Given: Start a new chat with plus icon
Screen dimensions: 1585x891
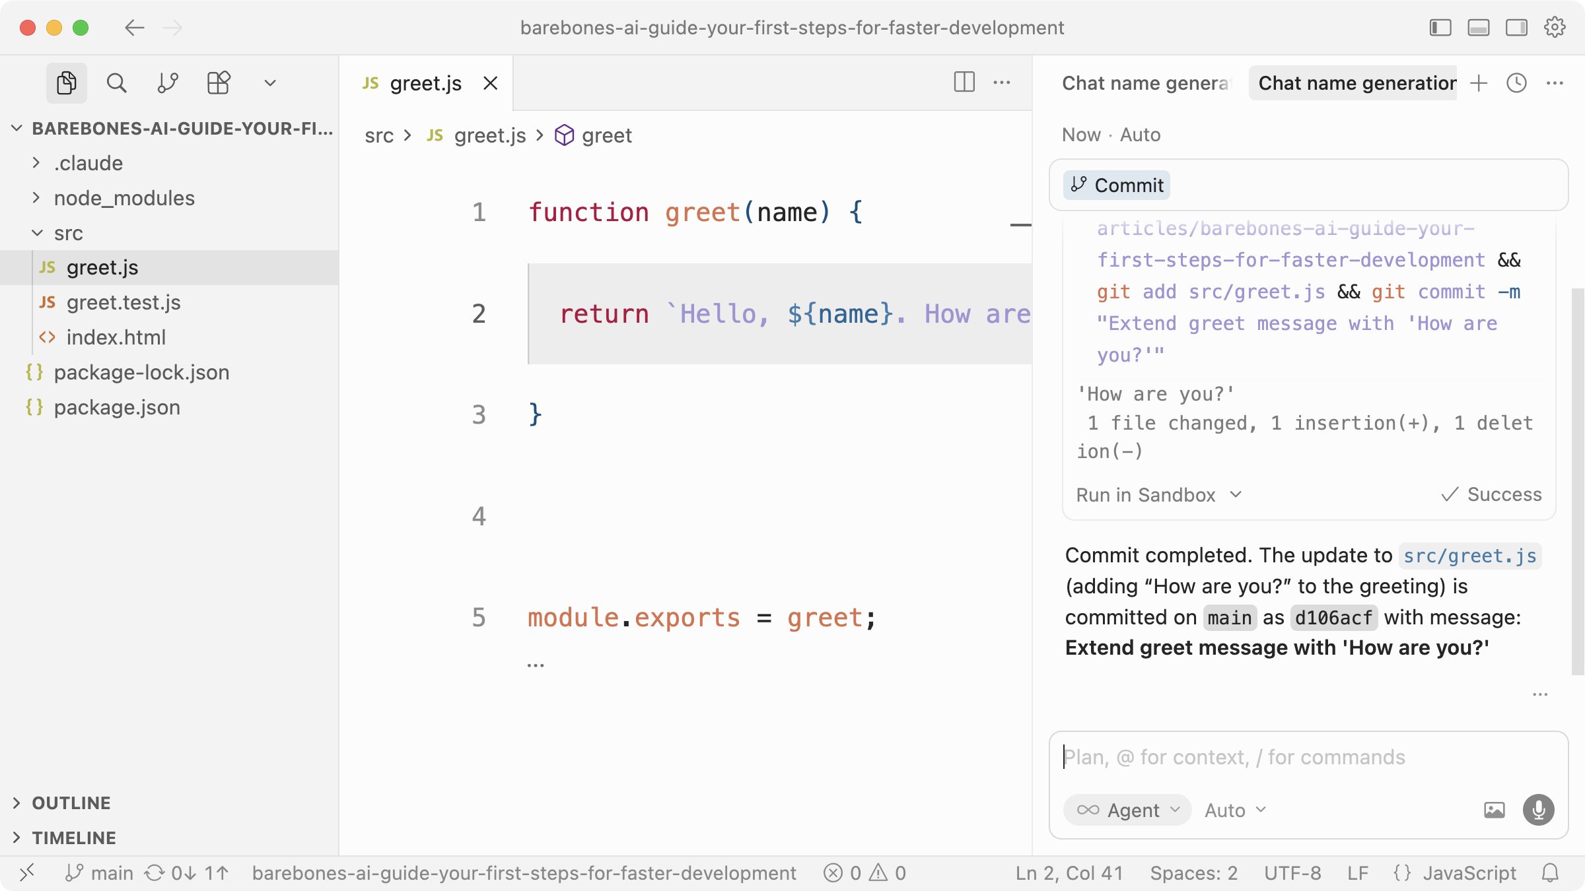Looking at the screenshot, I should click(x=1479, y=83).
